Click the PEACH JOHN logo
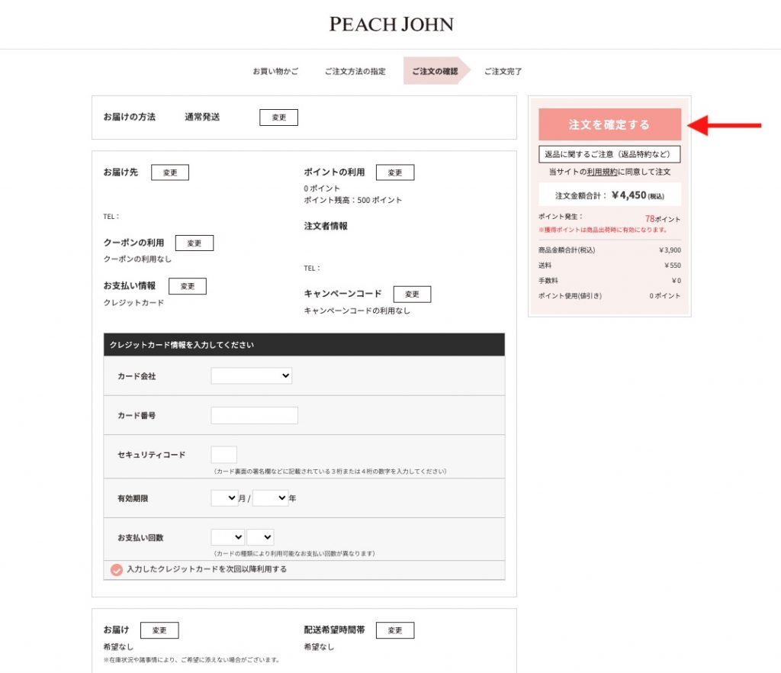Image resolution: width=781 pixels, height=673 pixels. pos(390,24)
